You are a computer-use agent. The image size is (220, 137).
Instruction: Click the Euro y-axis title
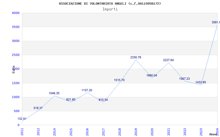(x=13, y=69)
